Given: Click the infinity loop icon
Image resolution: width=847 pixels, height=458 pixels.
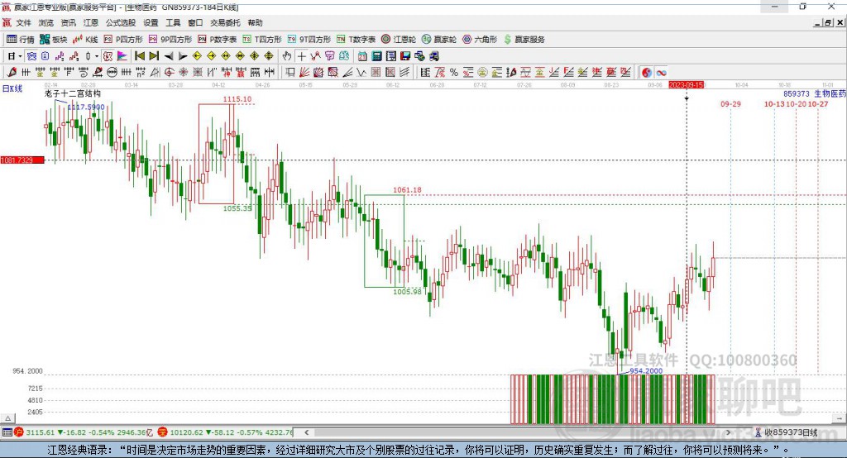Looking at the screenshot, I should click(x=661, y=73).
